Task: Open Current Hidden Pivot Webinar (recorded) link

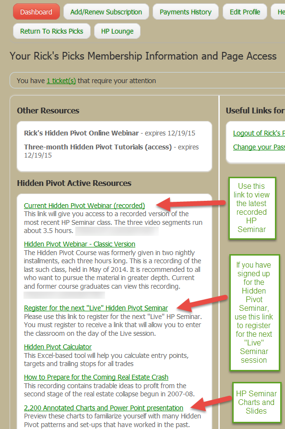Action: coord(84,206)
